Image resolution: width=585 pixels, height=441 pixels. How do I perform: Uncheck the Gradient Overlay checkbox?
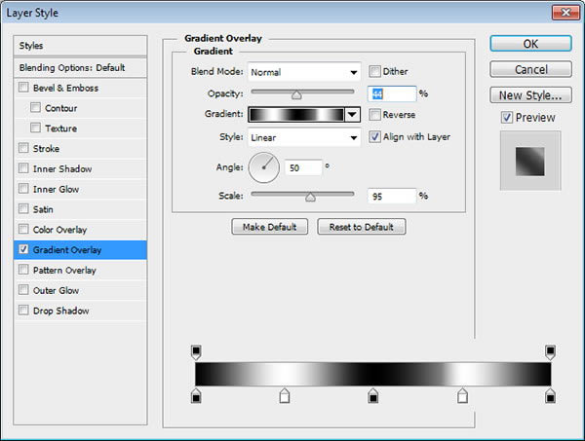click(23, 249)
